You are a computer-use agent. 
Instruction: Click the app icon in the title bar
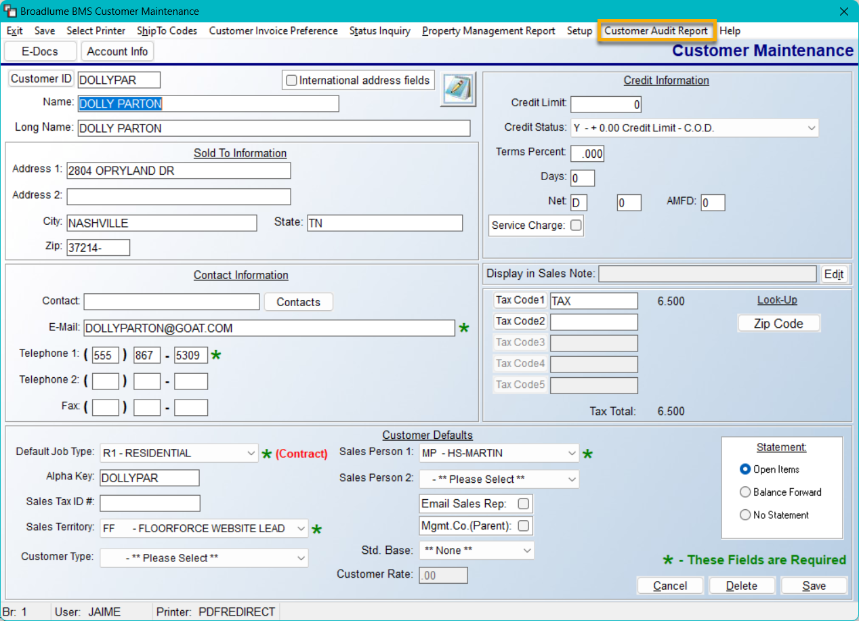point(11,12)
